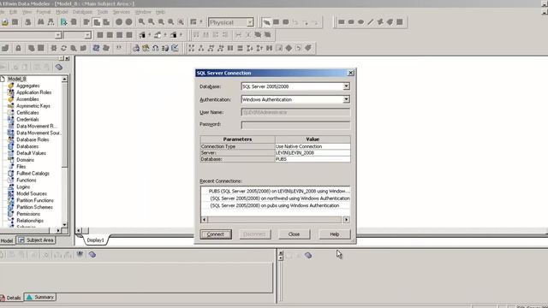Select the rounded rectangle shape tool
Viewport: 548px width, 308px height.
pos(351,22)
